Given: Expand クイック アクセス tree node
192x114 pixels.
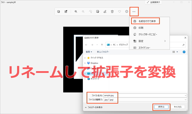Looking at the screenshot, I should 85,58.
